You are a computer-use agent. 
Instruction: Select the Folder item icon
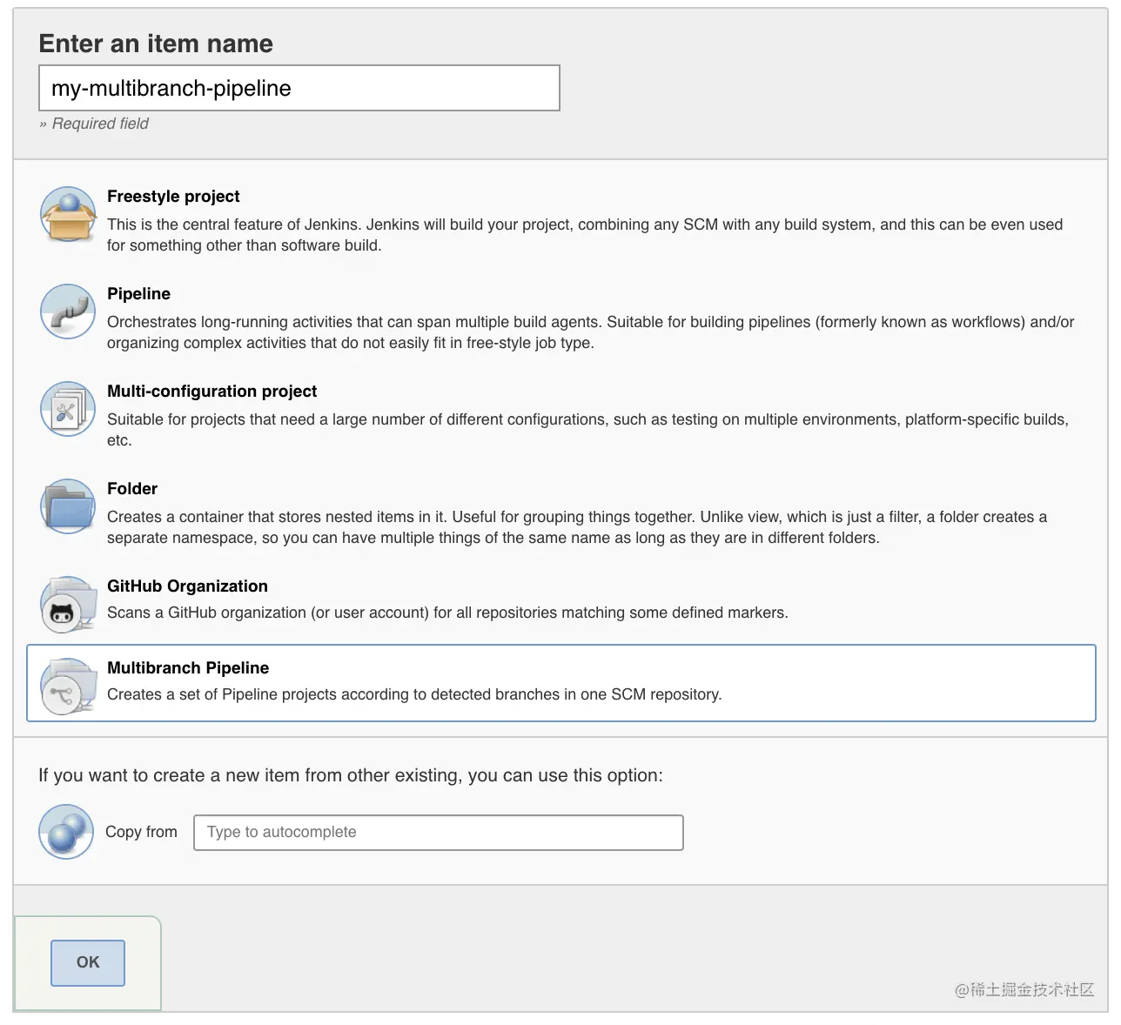point(68,506)
